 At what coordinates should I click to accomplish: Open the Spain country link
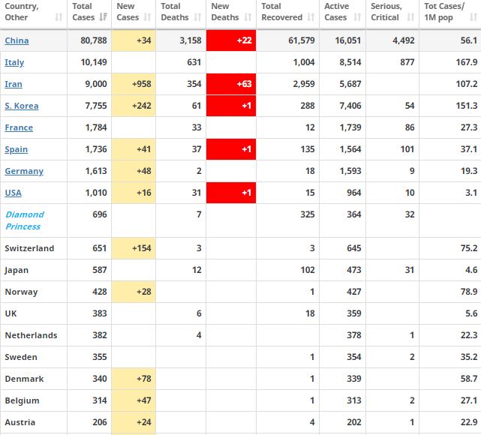point(17,149)
